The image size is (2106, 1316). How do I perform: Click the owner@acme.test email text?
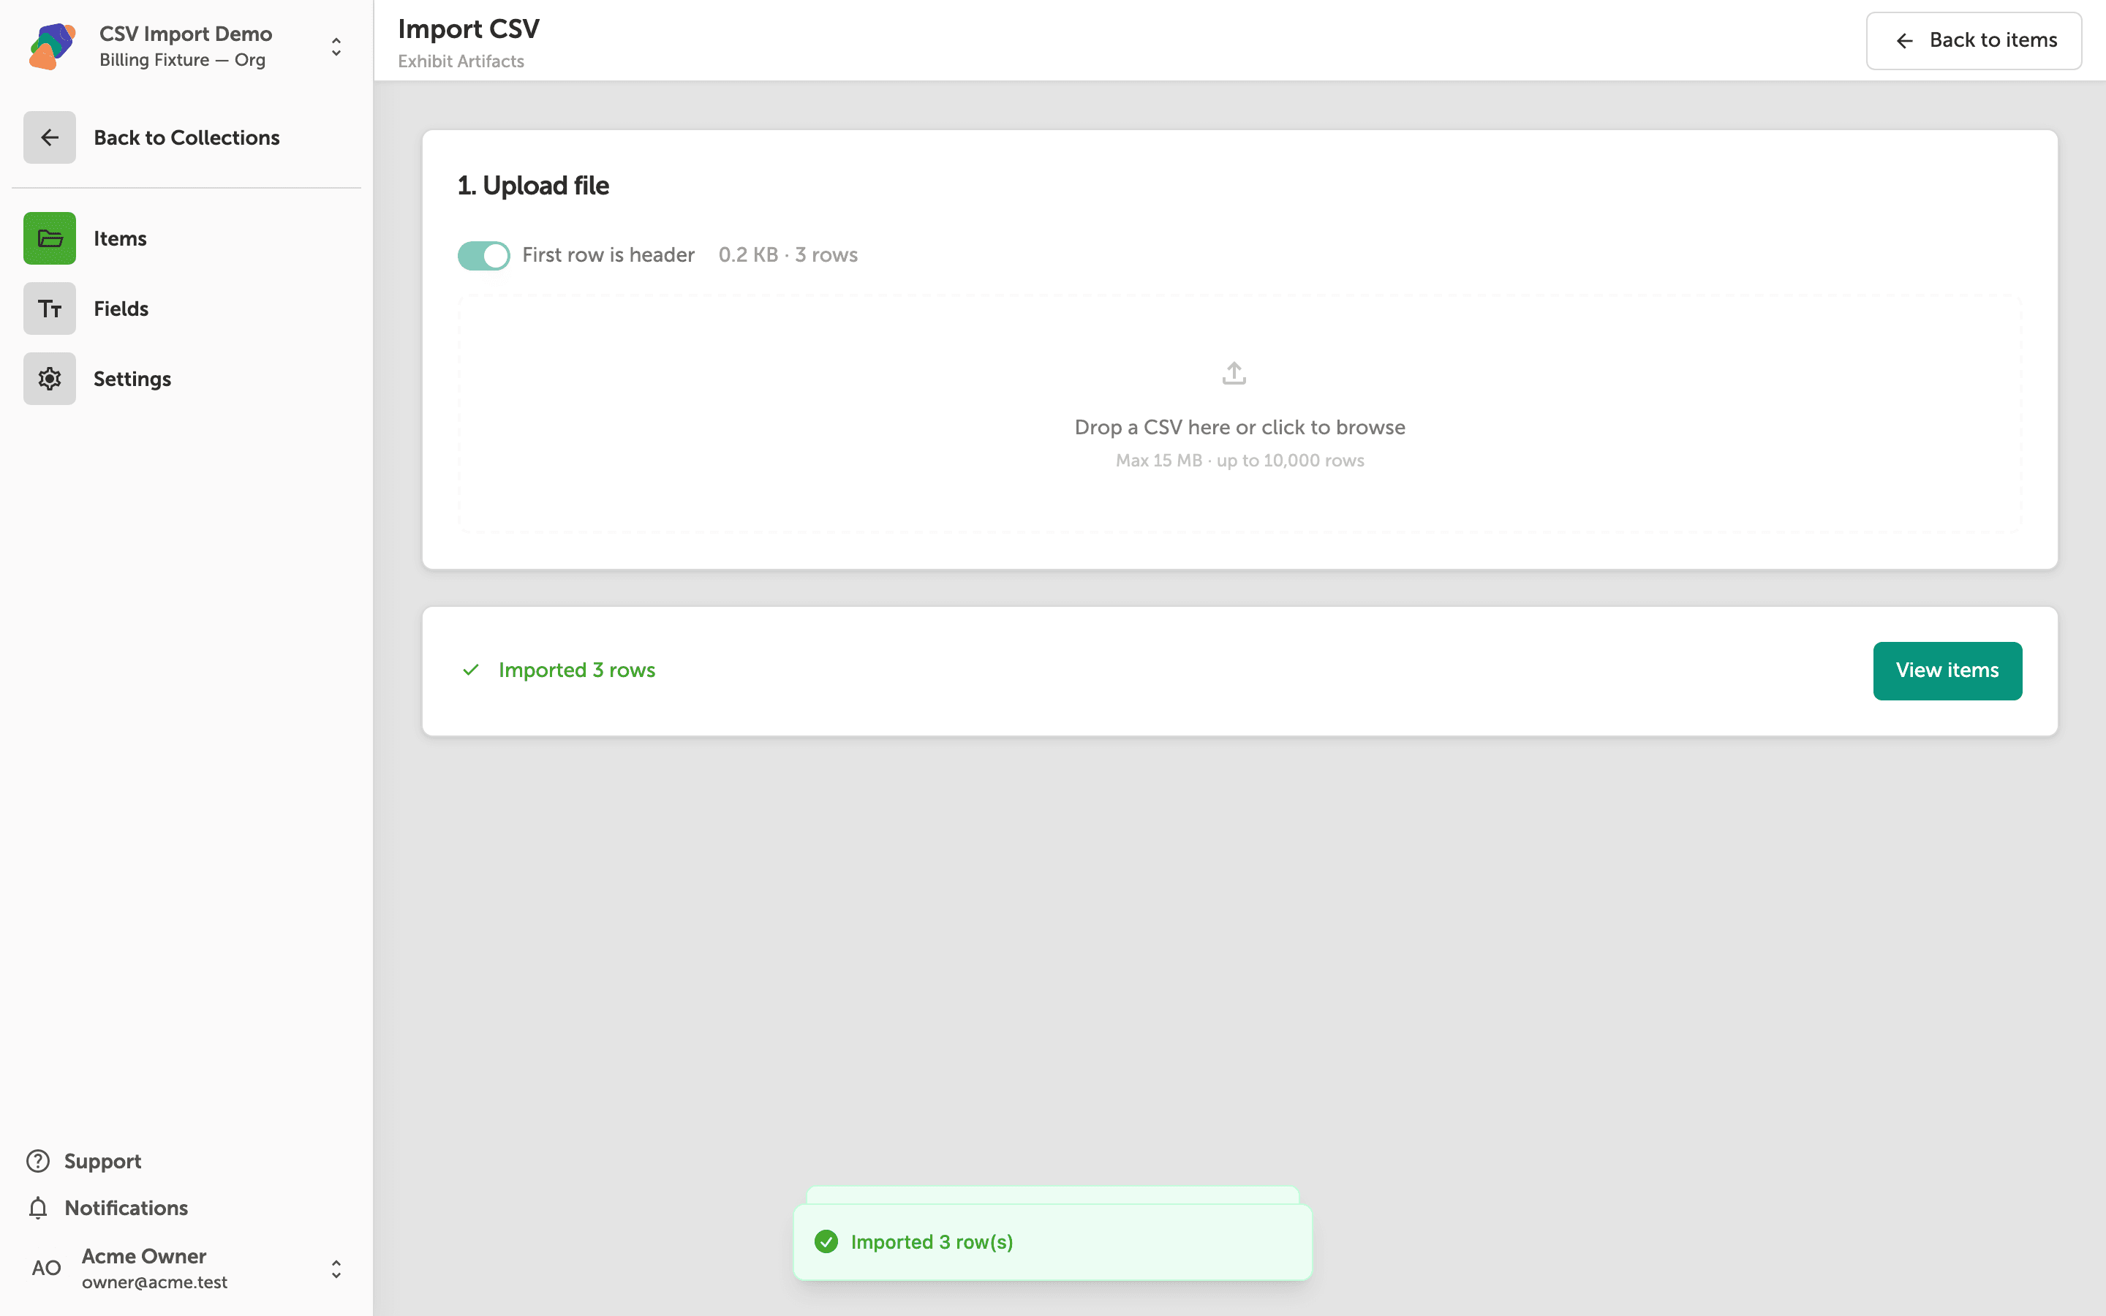point(154,1282)
